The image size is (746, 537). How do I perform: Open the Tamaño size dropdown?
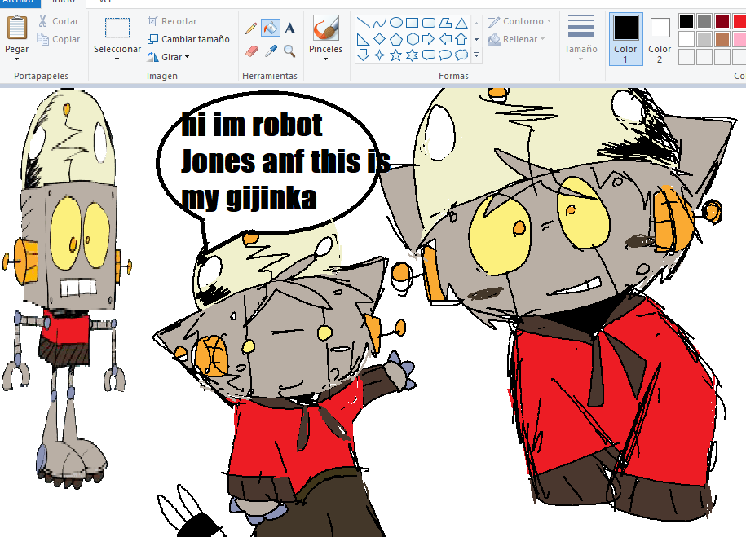coord(580,59)
